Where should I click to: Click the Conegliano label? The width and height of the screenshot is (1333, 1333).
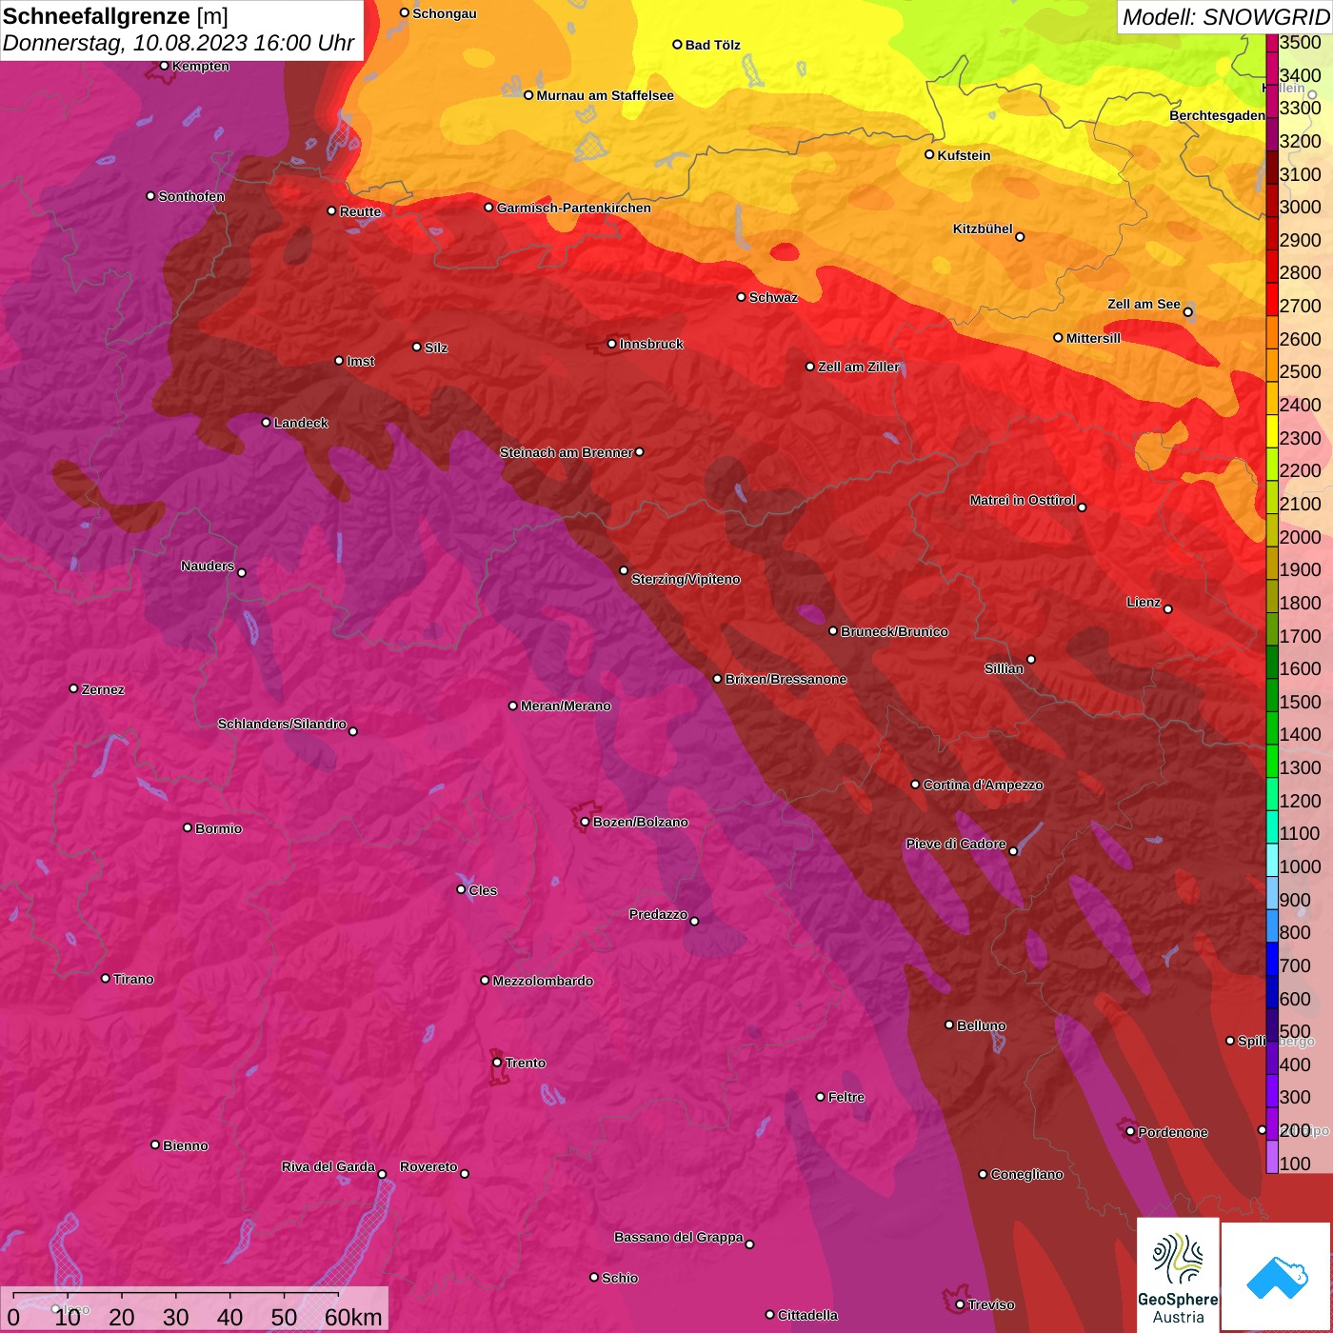[1026, 1174]
